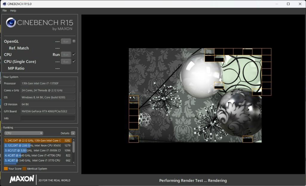Select the Core i7-4770K ranking entry
This screenshot has height=186, width=306.
coord(33,156)
